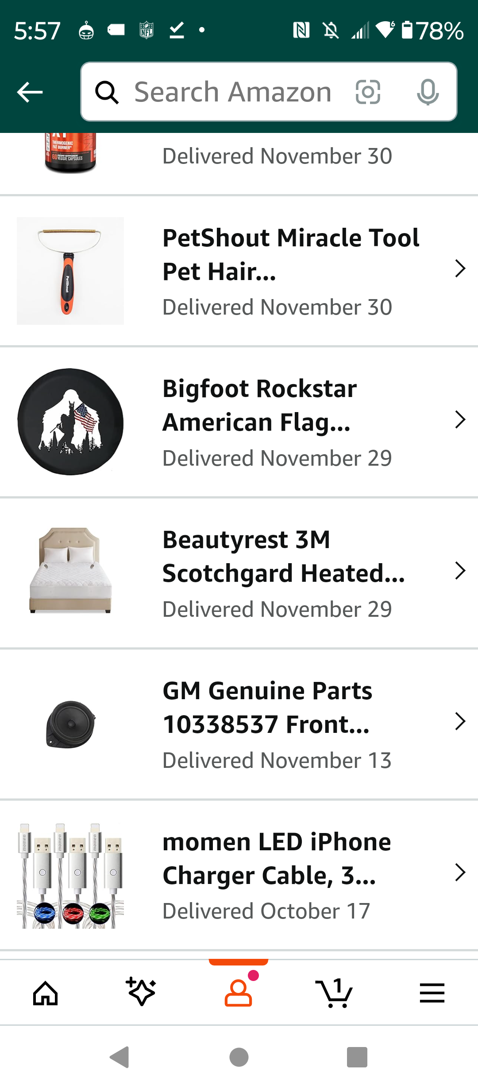The height and width of the screenshot is (1090, 478).
Task: Open momen LED iPhone Charger Cable order
Action: [x=239, y=875]
